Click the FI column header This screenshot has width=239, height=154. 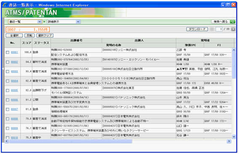[219, 45]
